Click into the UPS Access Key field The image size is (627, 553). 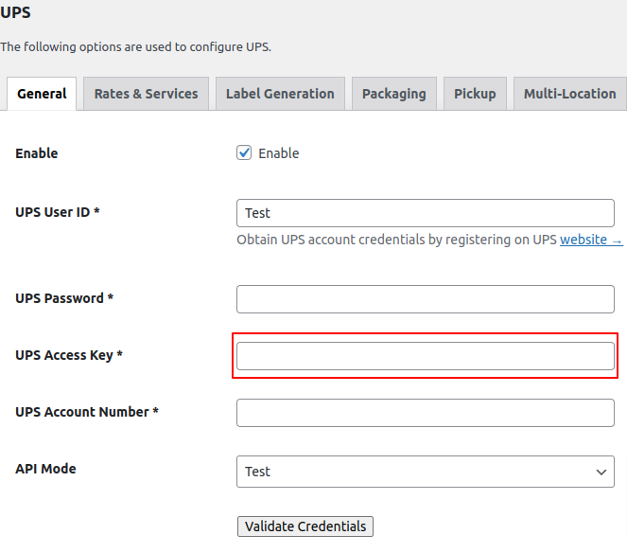click(x=425, y=356)
